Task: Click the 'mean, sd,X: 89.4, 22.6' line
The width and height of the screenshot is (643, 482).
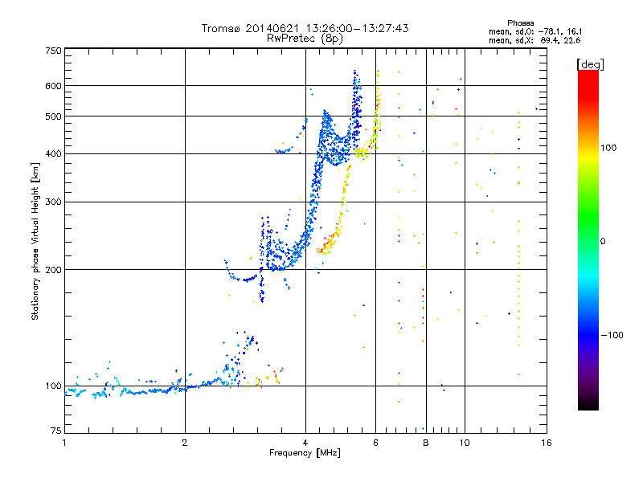Action: [534, 40]
